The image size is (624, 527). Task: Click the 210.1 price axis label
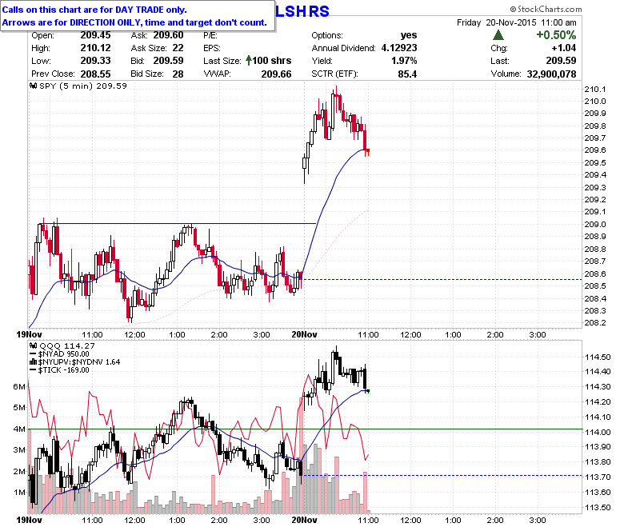595,89
